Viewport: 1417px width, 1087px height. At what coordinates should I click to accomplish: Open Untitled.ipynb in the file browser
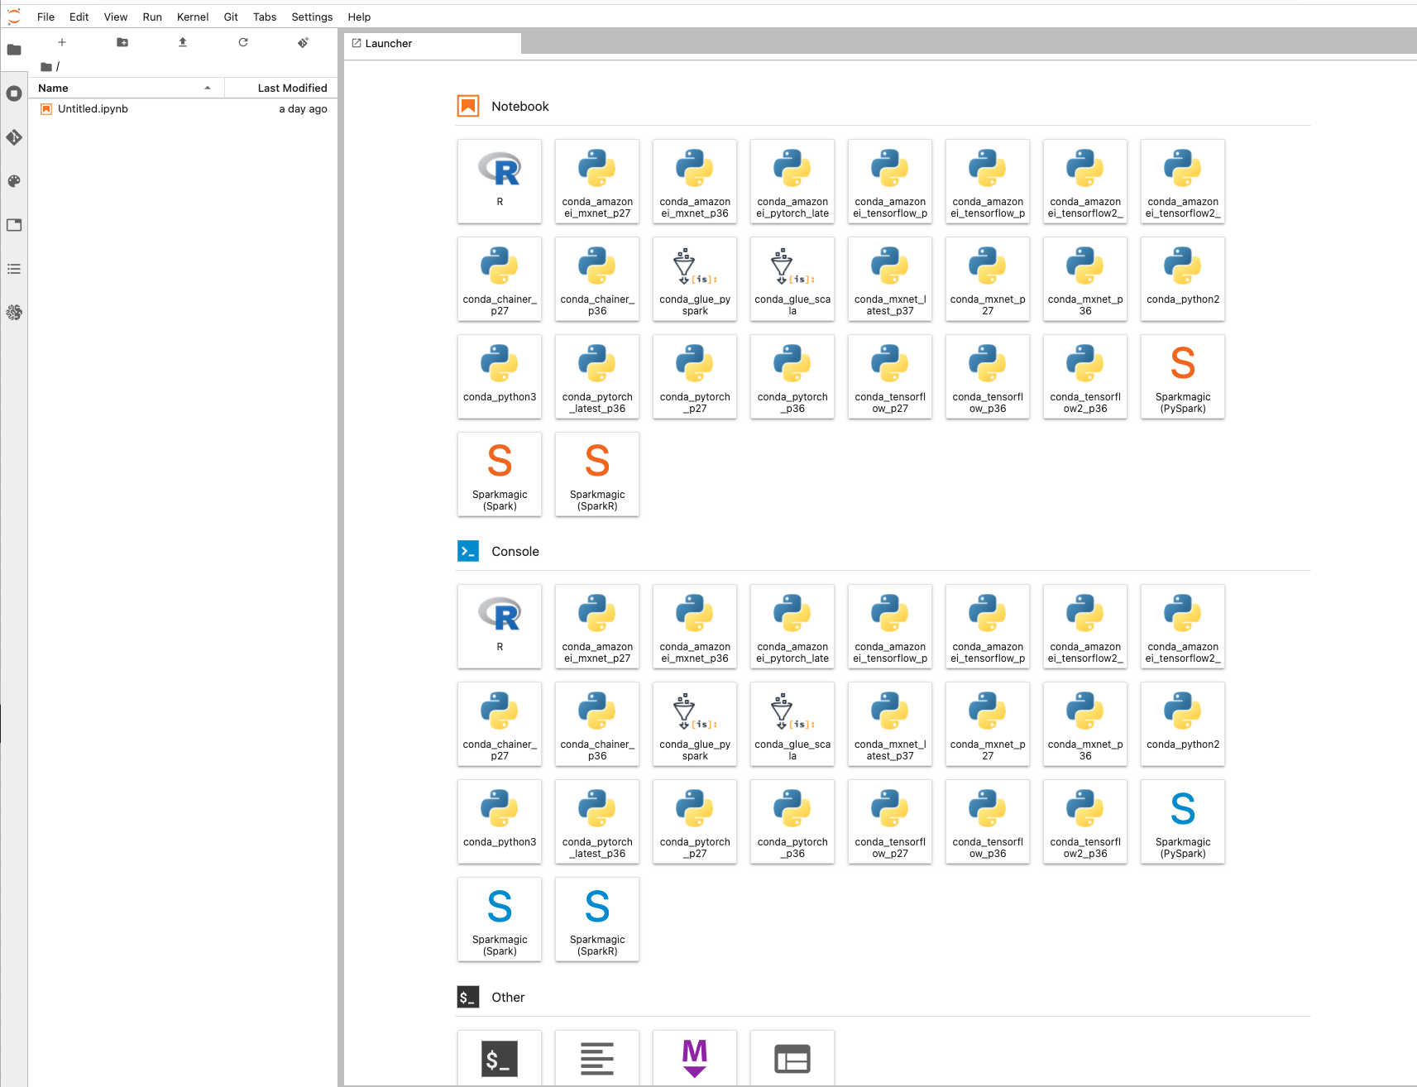(93, 109)
